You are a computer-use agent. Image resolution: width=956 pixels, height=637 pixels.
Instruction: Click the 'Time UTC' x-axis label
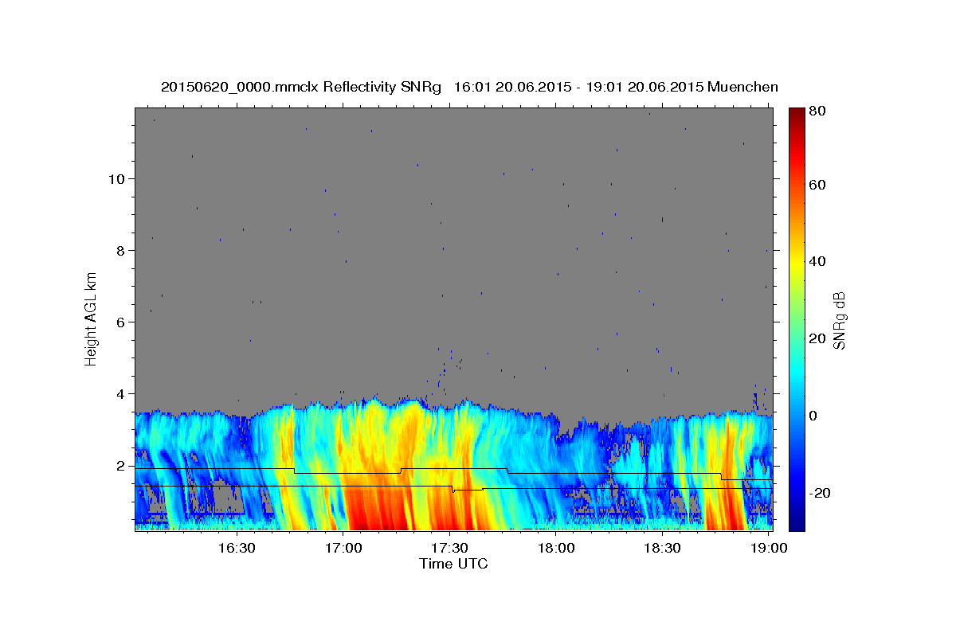[453, 564]
